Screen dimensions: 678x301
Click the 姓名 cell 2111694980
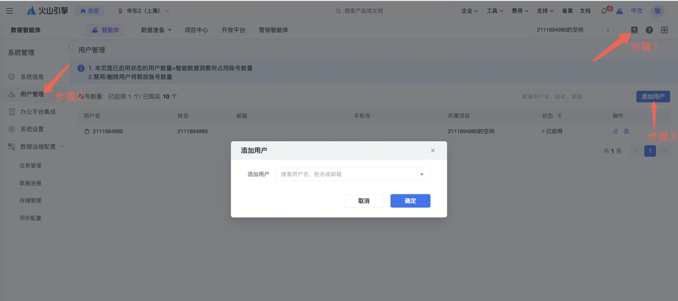coord(192,131)
